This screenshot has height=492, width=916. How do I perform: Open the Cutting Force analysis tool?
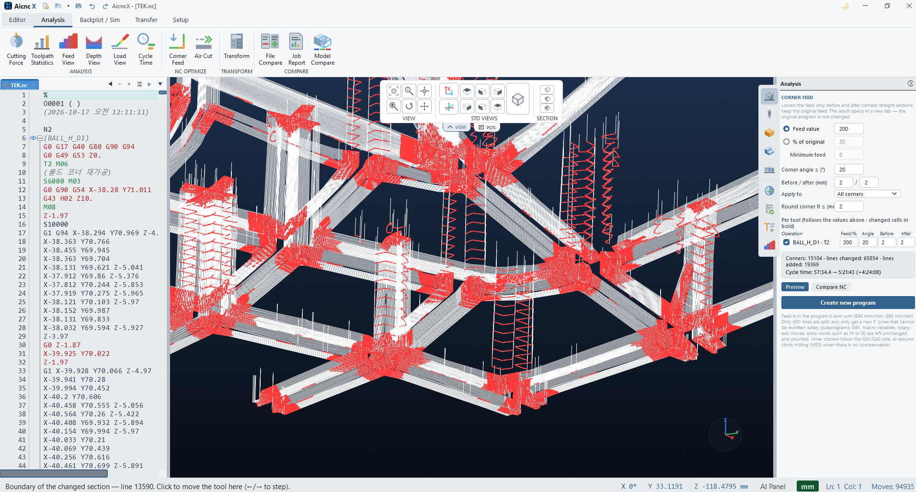tap(16, 49)
